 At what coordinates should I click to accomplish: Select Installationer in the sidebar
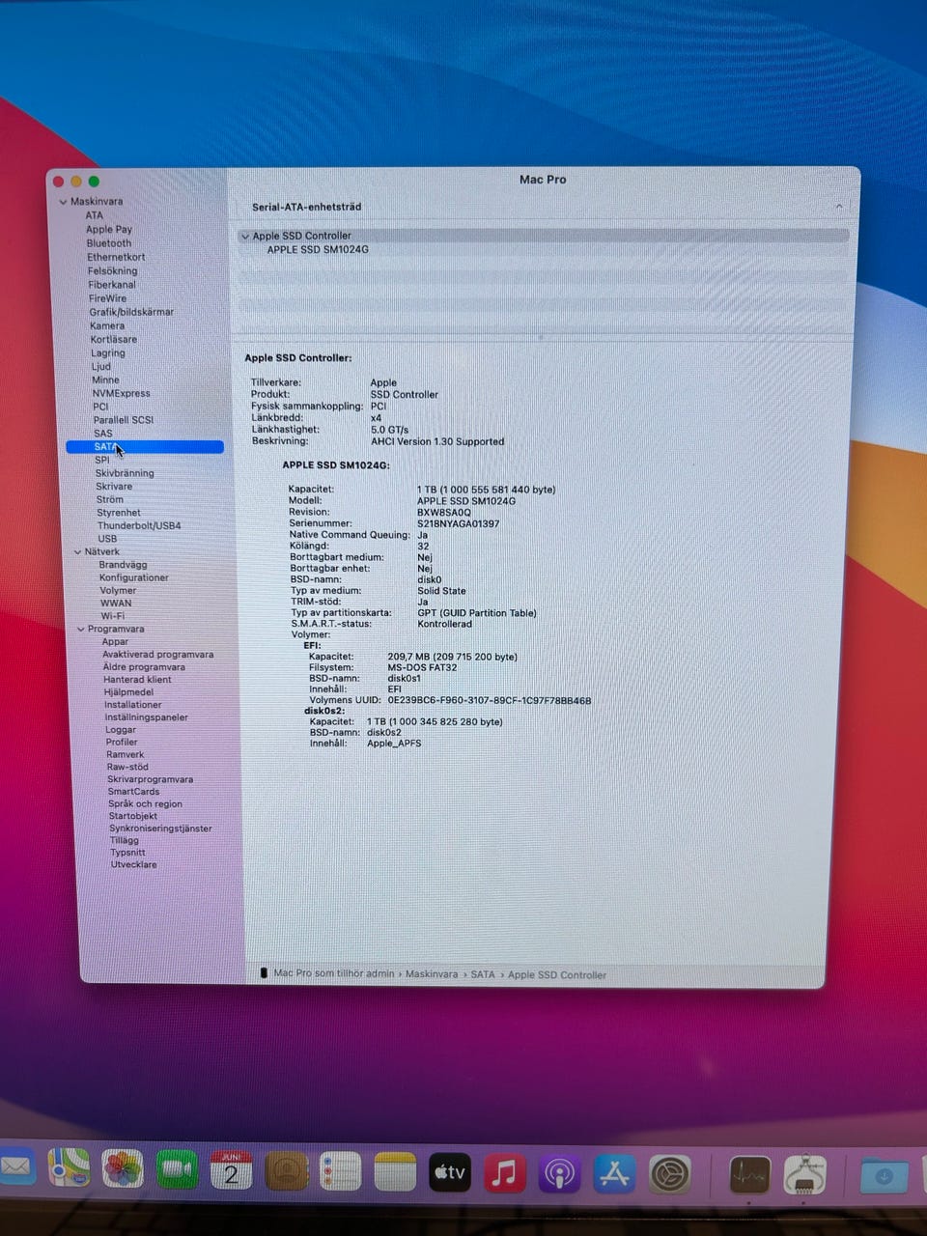pyautogui.click(x=133, y=705)
